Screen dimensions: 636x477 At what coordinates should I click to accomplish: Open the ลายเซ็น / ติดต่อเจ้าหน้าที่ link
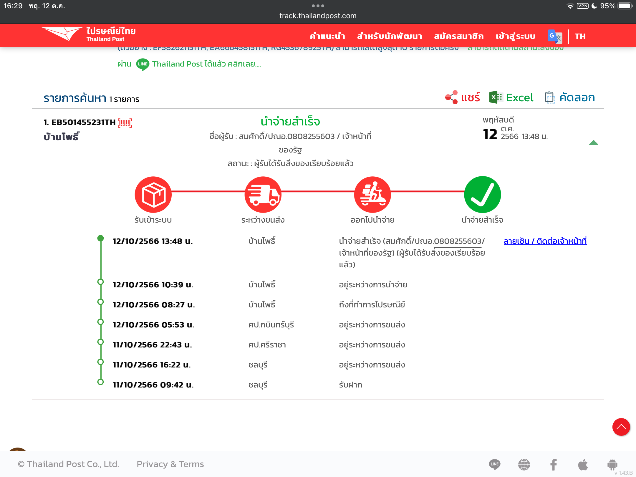pos(545,241)
